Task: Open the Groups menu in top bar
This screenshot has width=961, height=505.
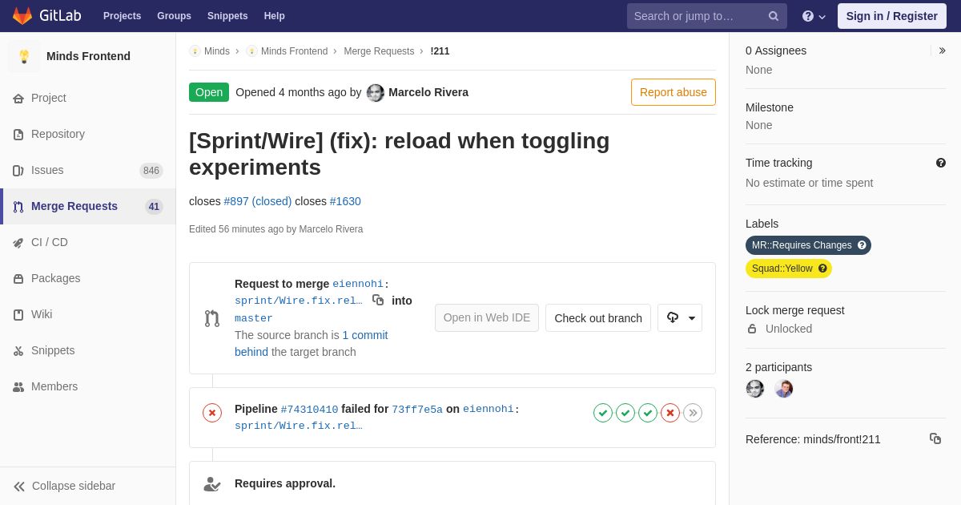Action: pyautogui.click(x=174, y=16)
